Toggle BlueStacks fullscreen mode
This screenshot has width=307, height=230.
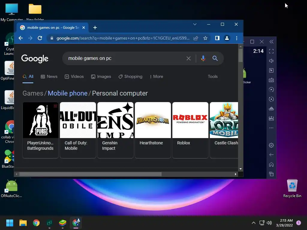271,51
